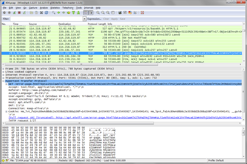This screenshot has height=164, width=247.
Task: Expand Transmission Control Protocol node
Action: point(3,78)
